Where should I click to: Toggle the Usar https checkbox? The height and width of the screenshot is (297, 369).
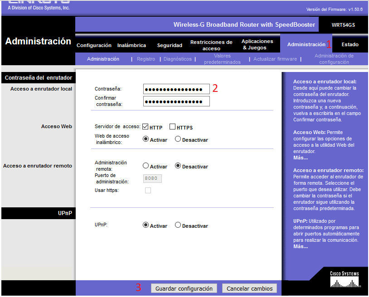coord(148,190)
